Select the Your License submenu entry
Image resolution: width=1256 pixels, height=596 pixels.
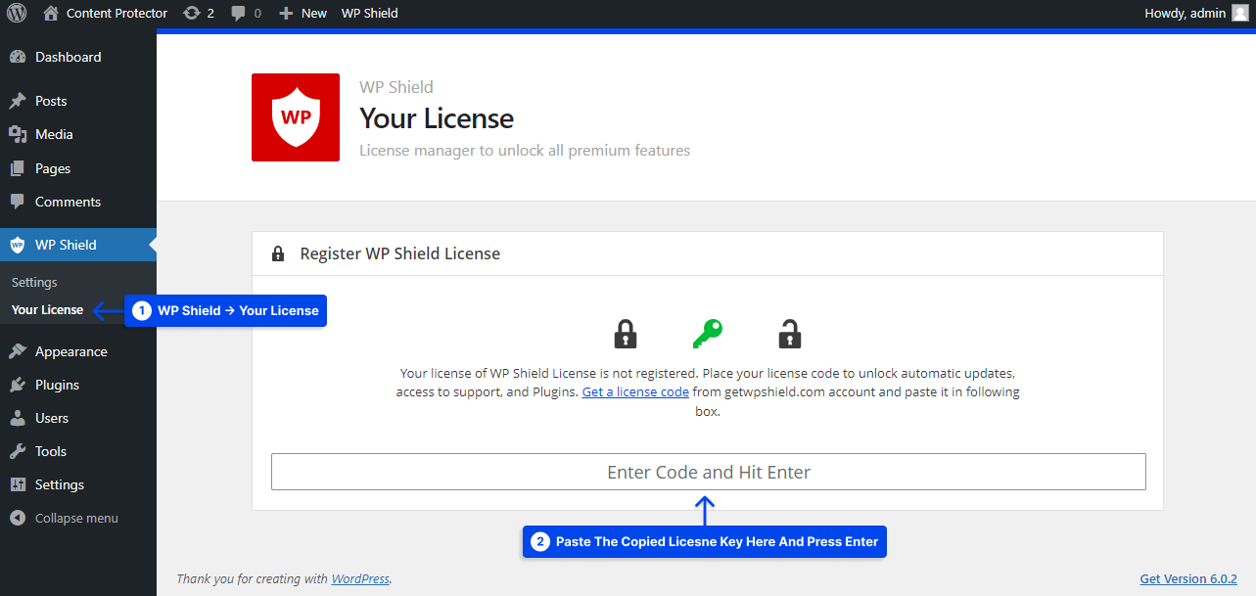45,309
